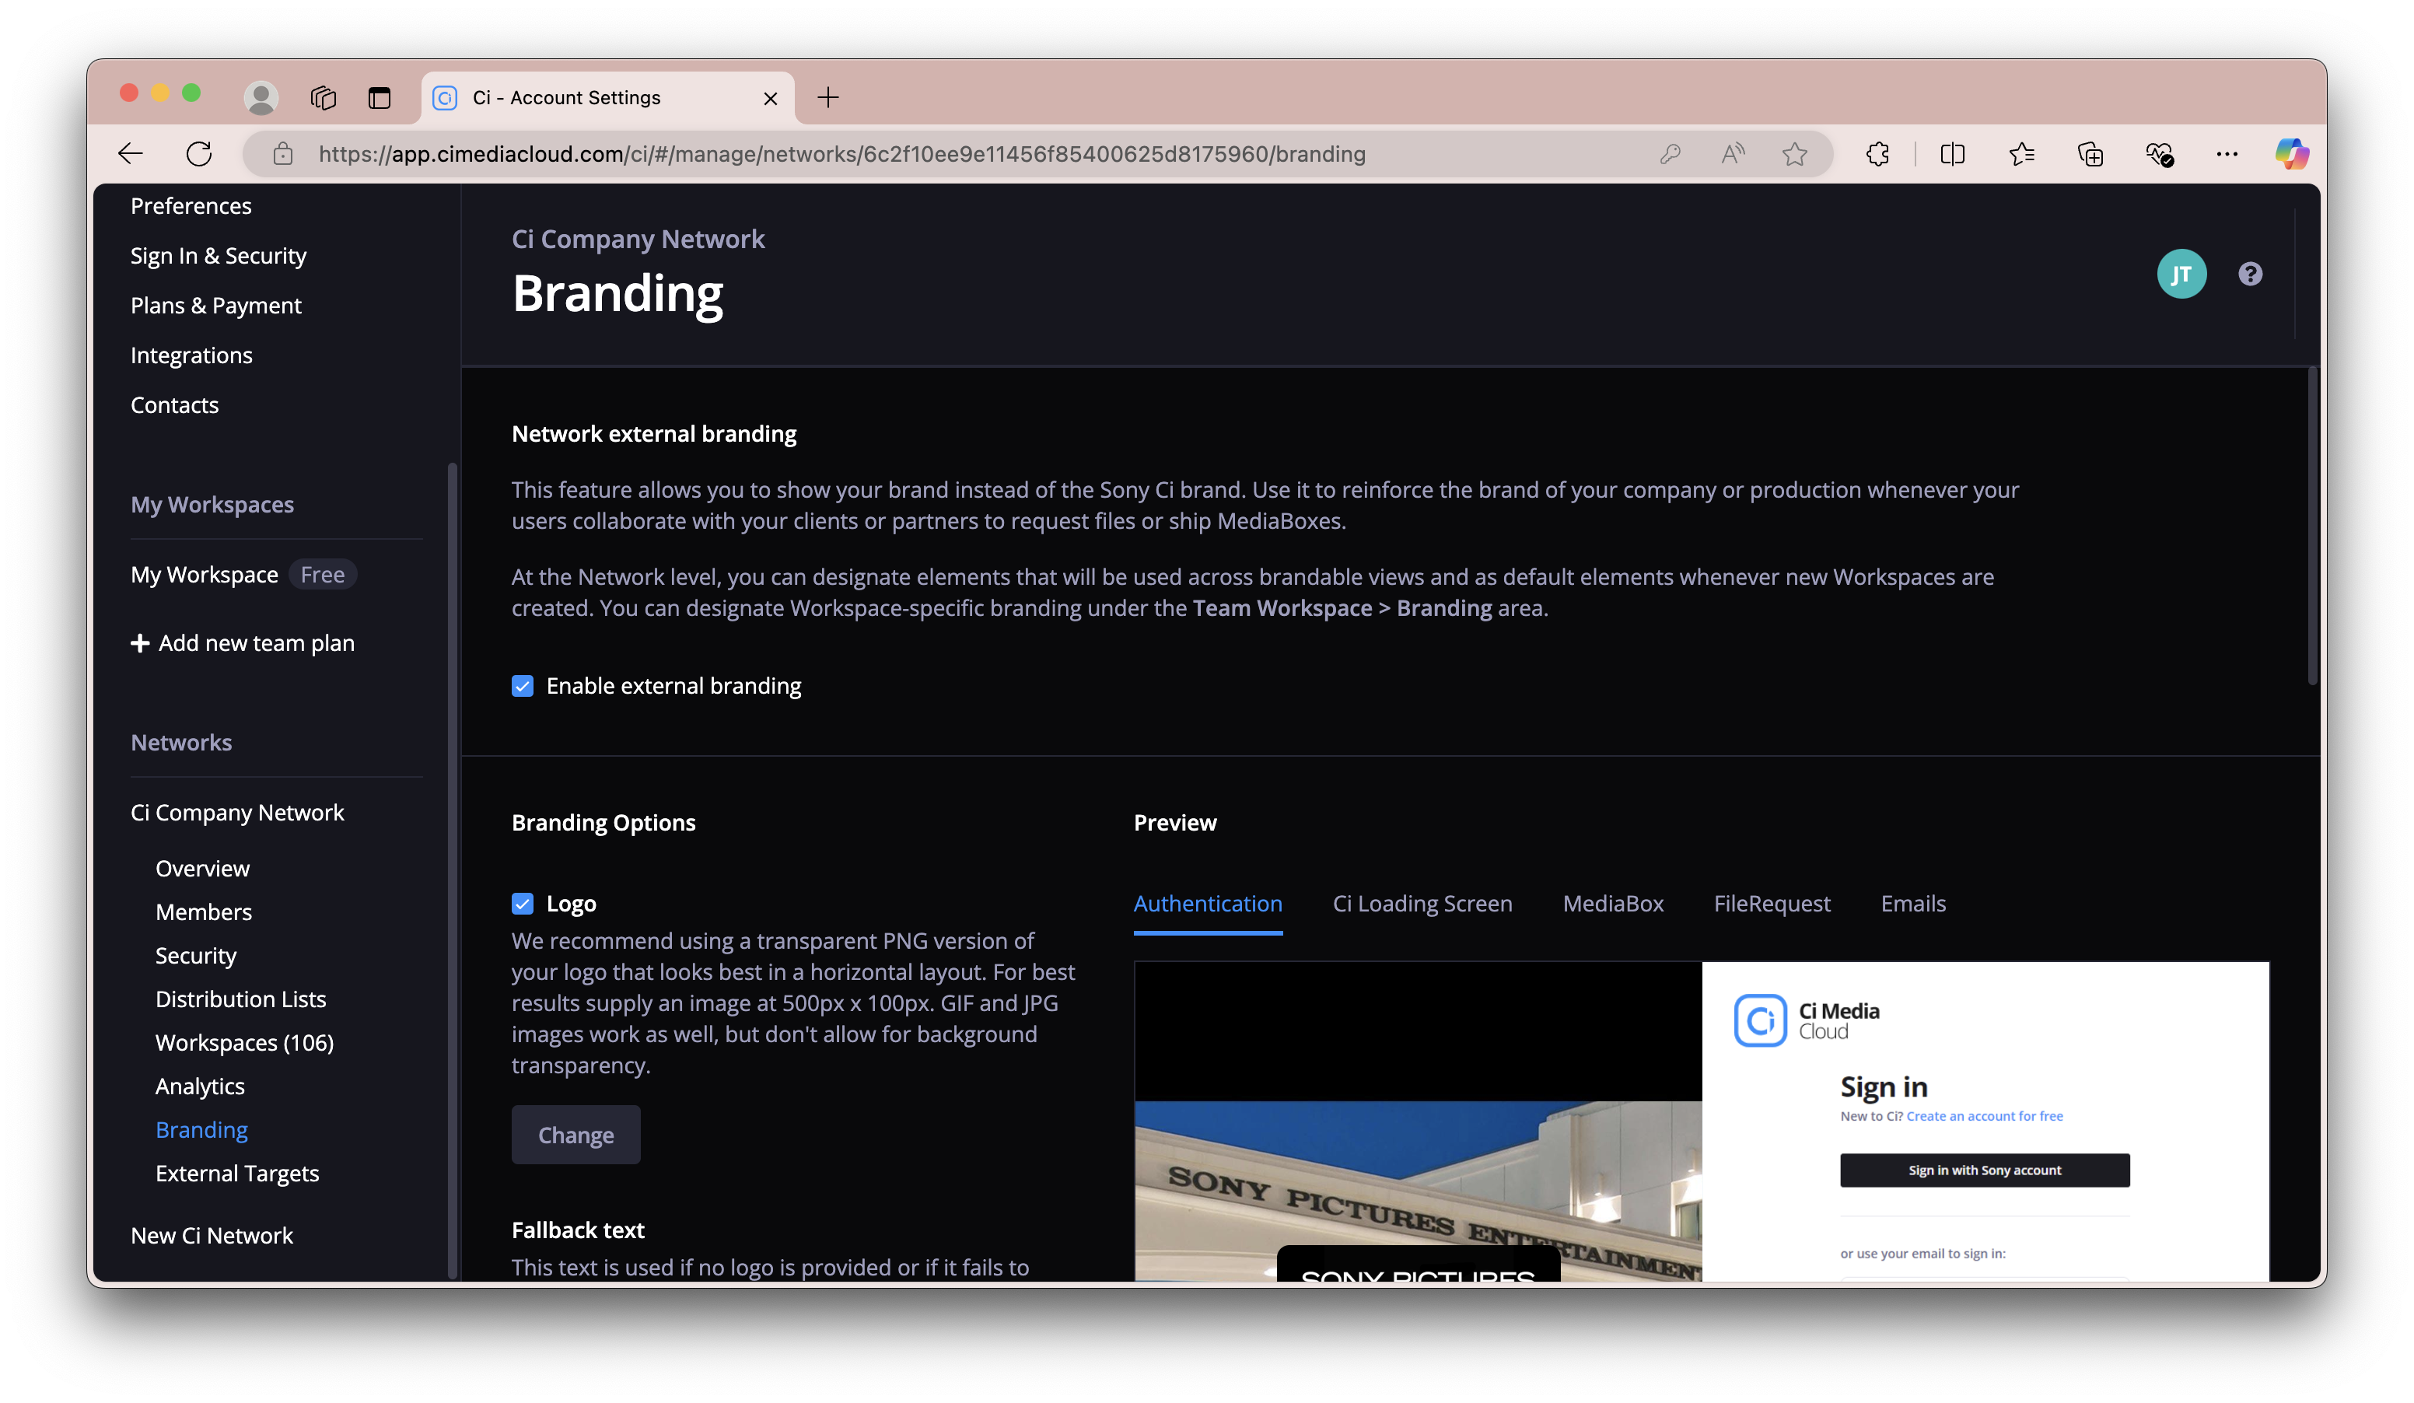Reload the page with the refresh icon

199,154
